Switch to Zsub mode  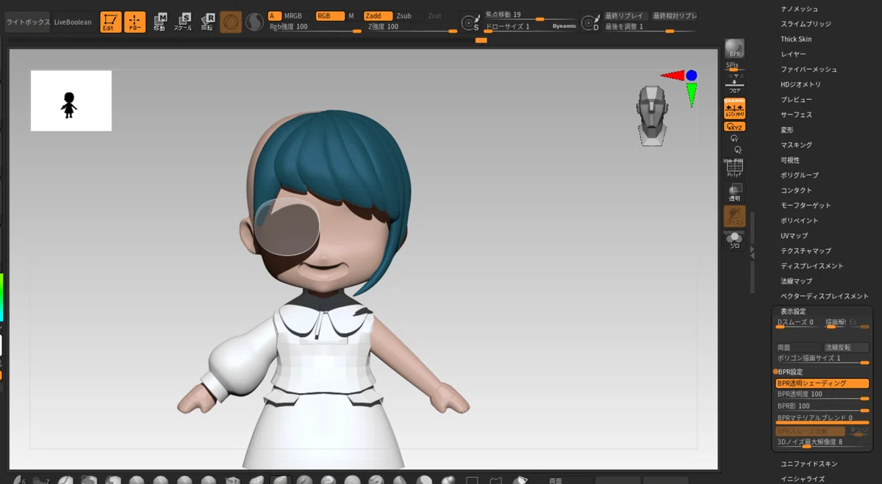click(404, 15)
